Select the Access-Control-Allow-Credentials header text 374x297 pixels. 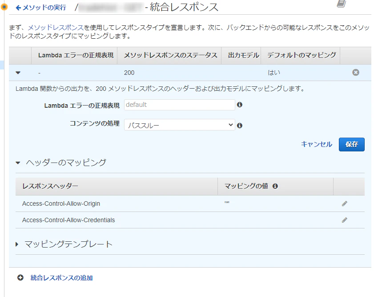point(68,220)
